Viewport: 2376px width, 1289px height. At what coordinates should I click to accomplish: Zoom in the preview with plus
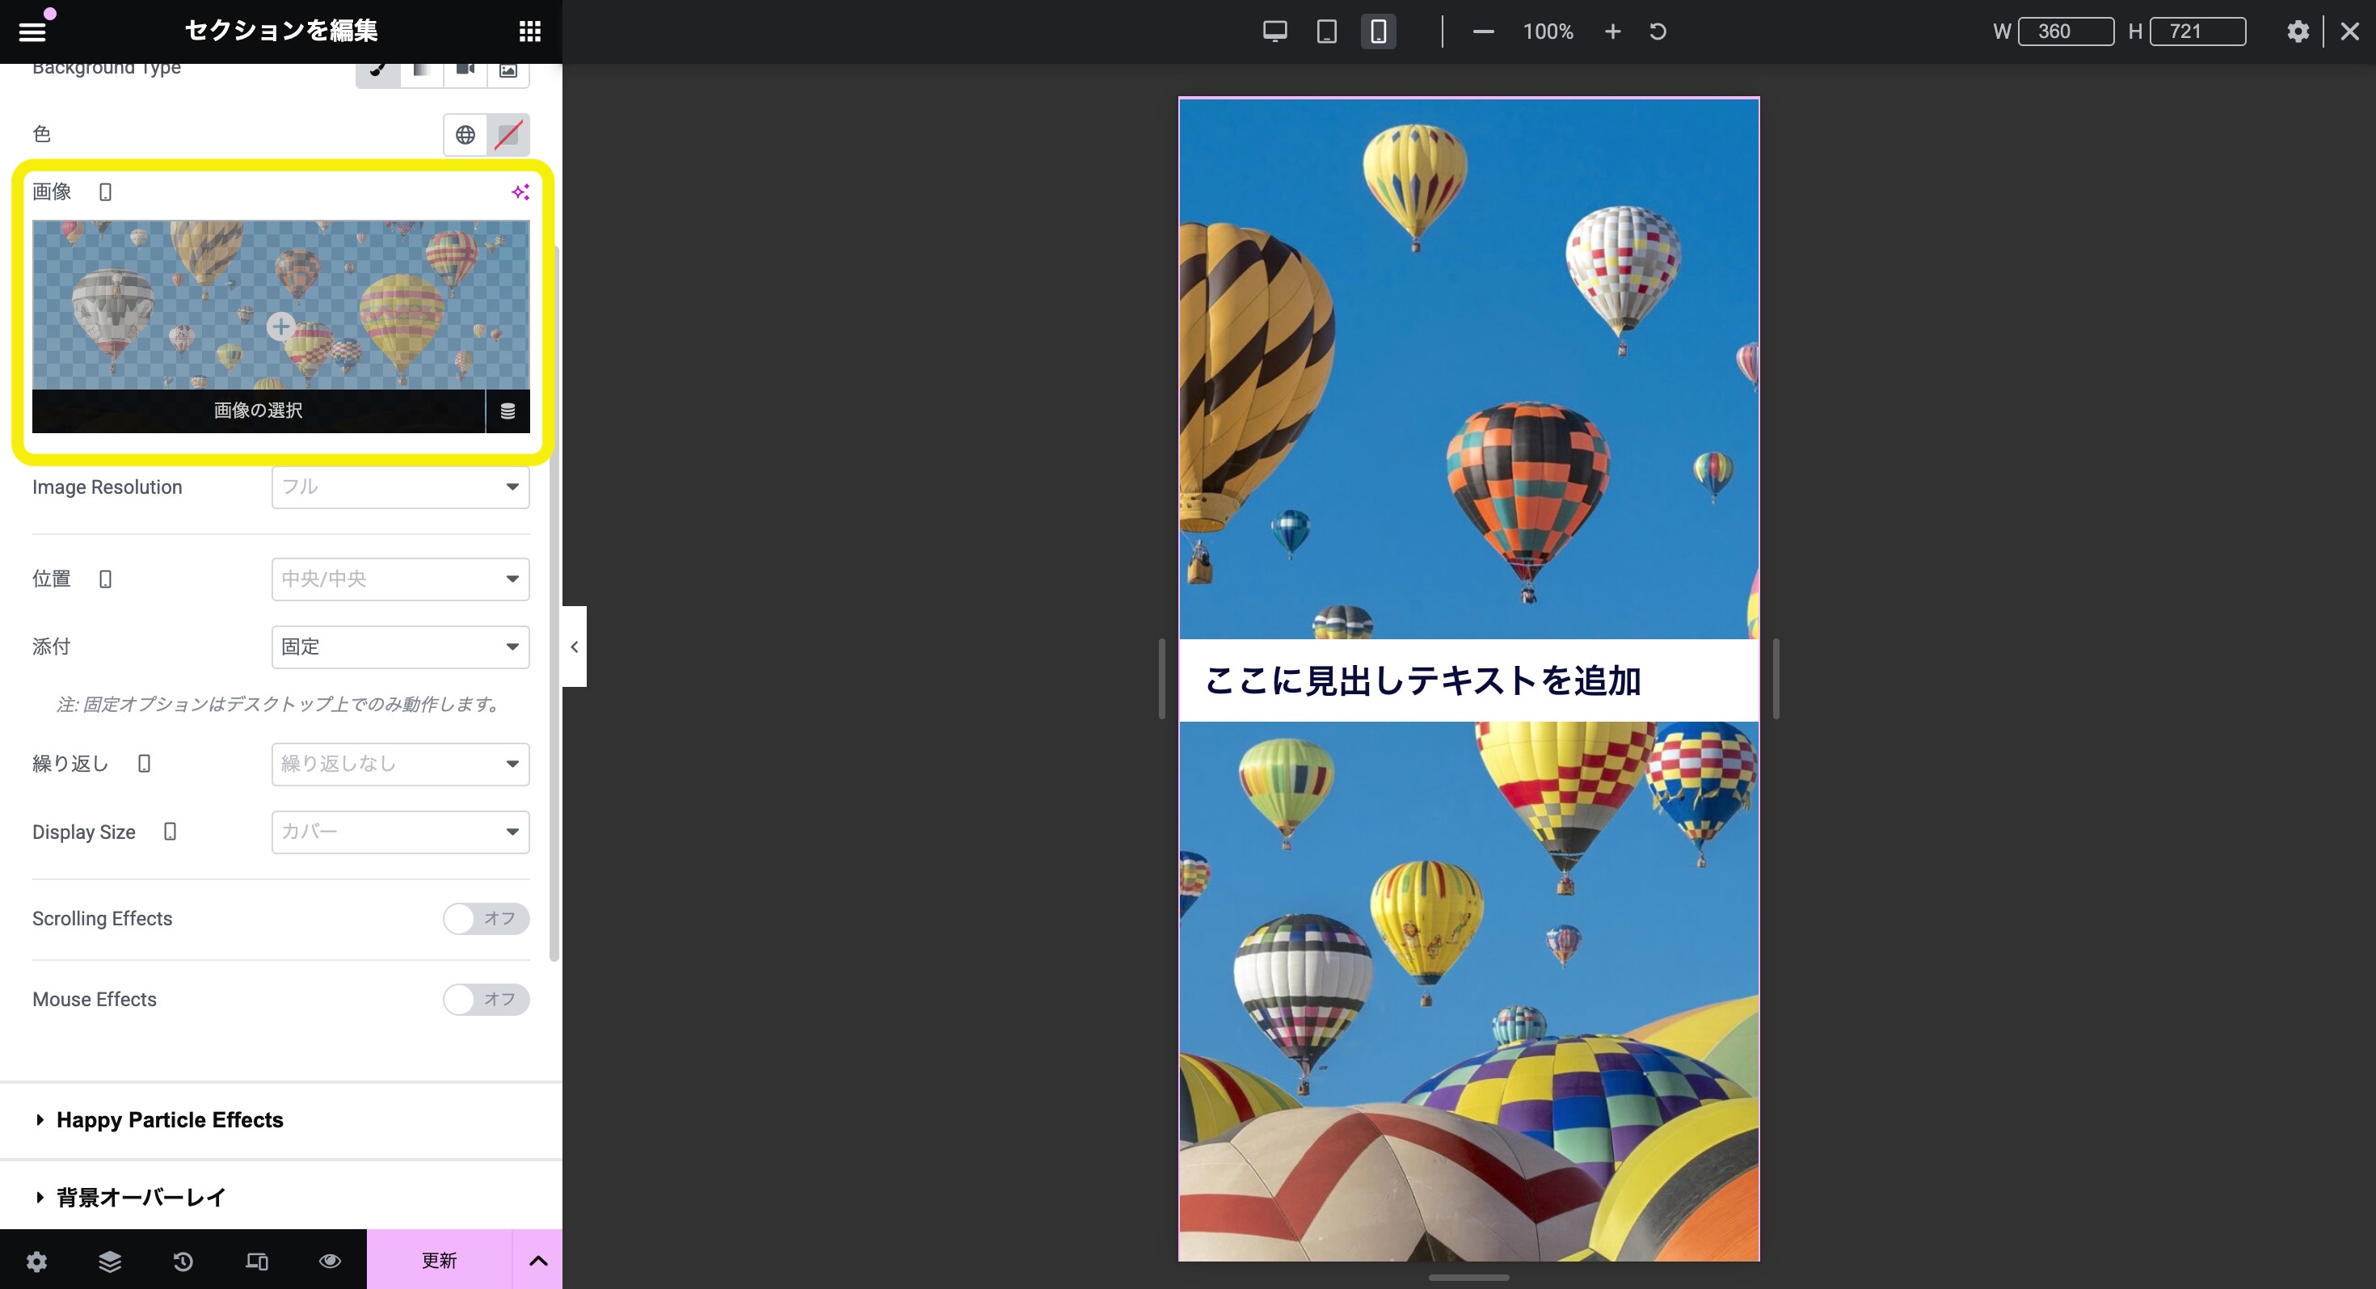pyautogui.click(x=1612, y=32)
